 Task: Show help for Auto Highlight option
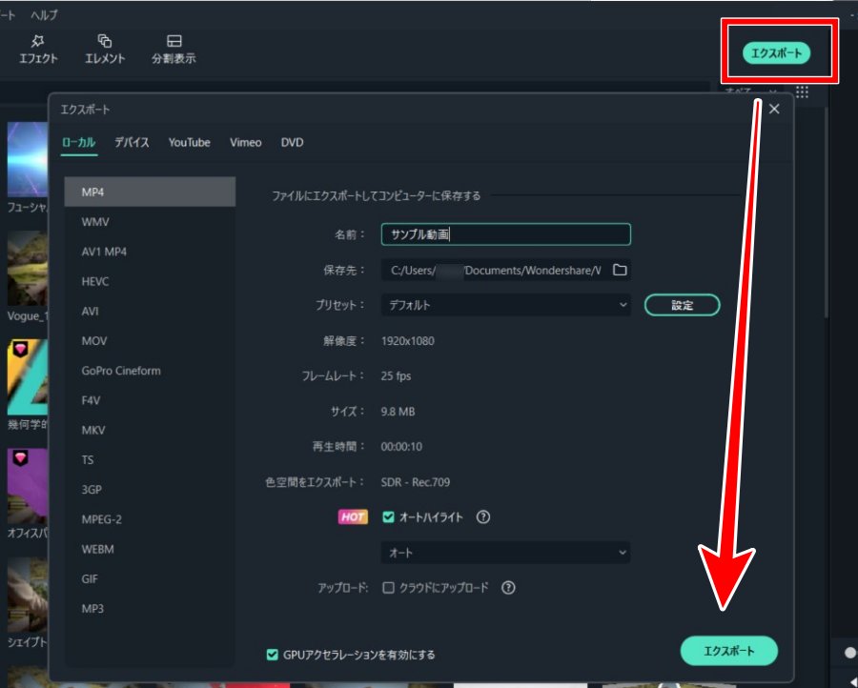tap(483, 516)
